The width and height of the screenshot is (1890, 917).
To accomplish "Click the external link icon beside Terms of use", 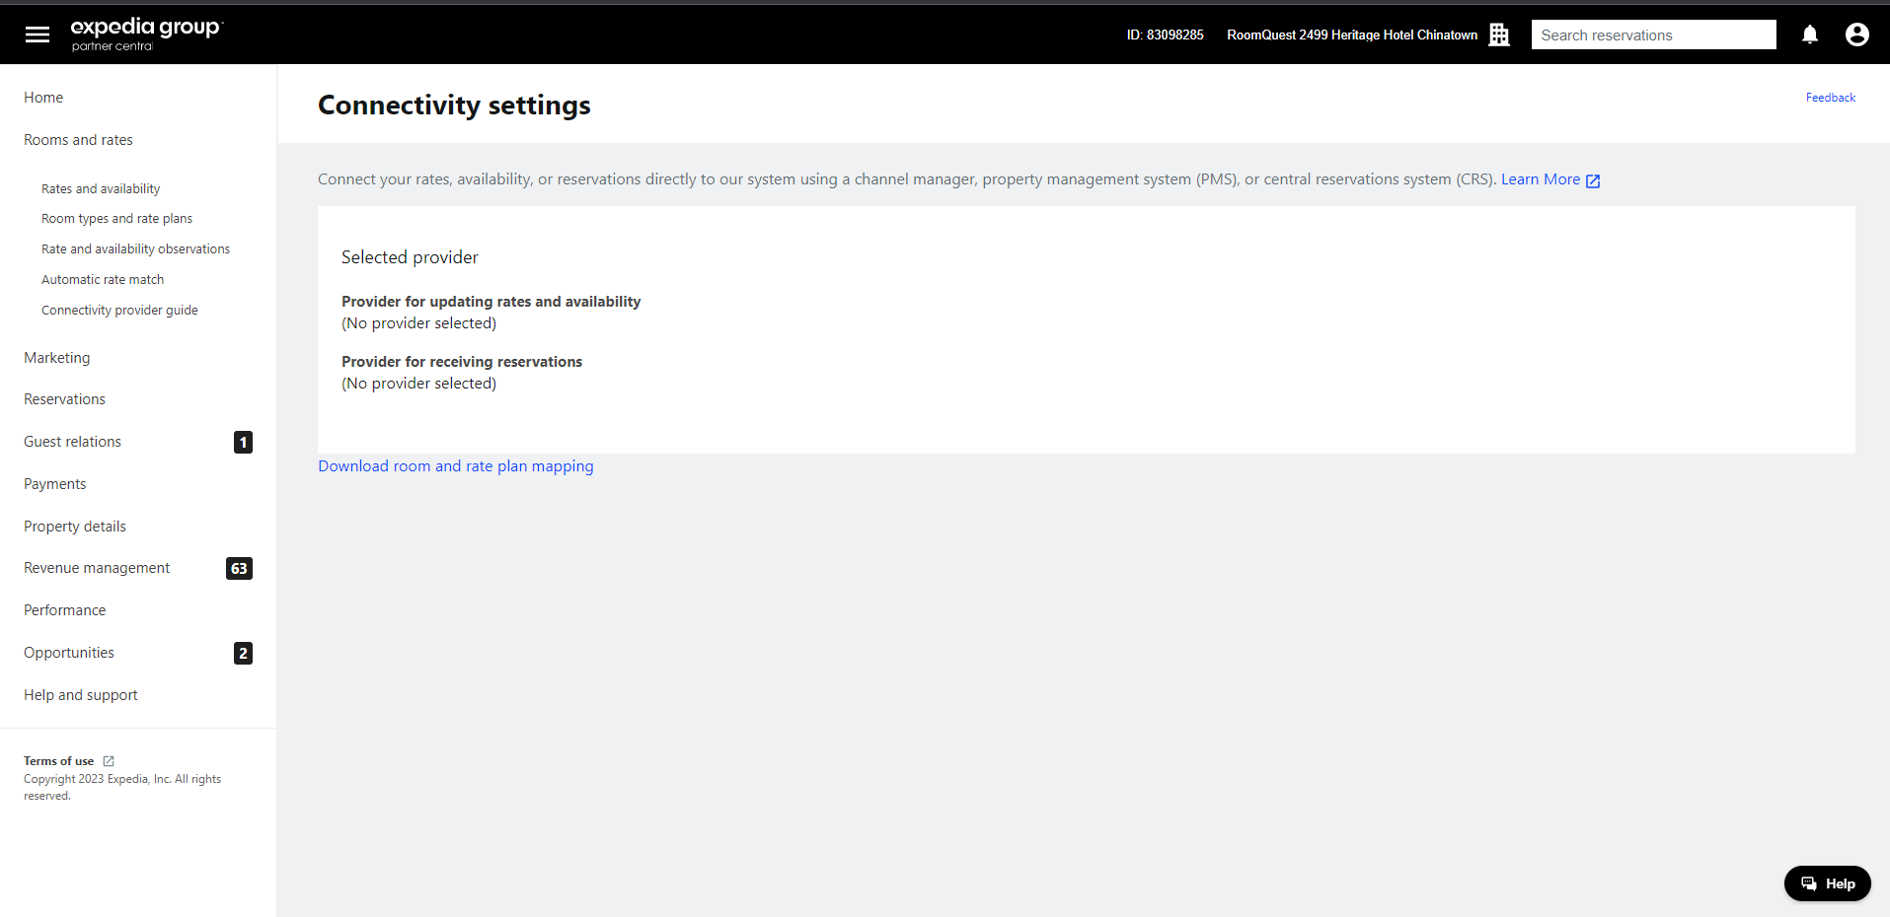I will coord(109,761).
